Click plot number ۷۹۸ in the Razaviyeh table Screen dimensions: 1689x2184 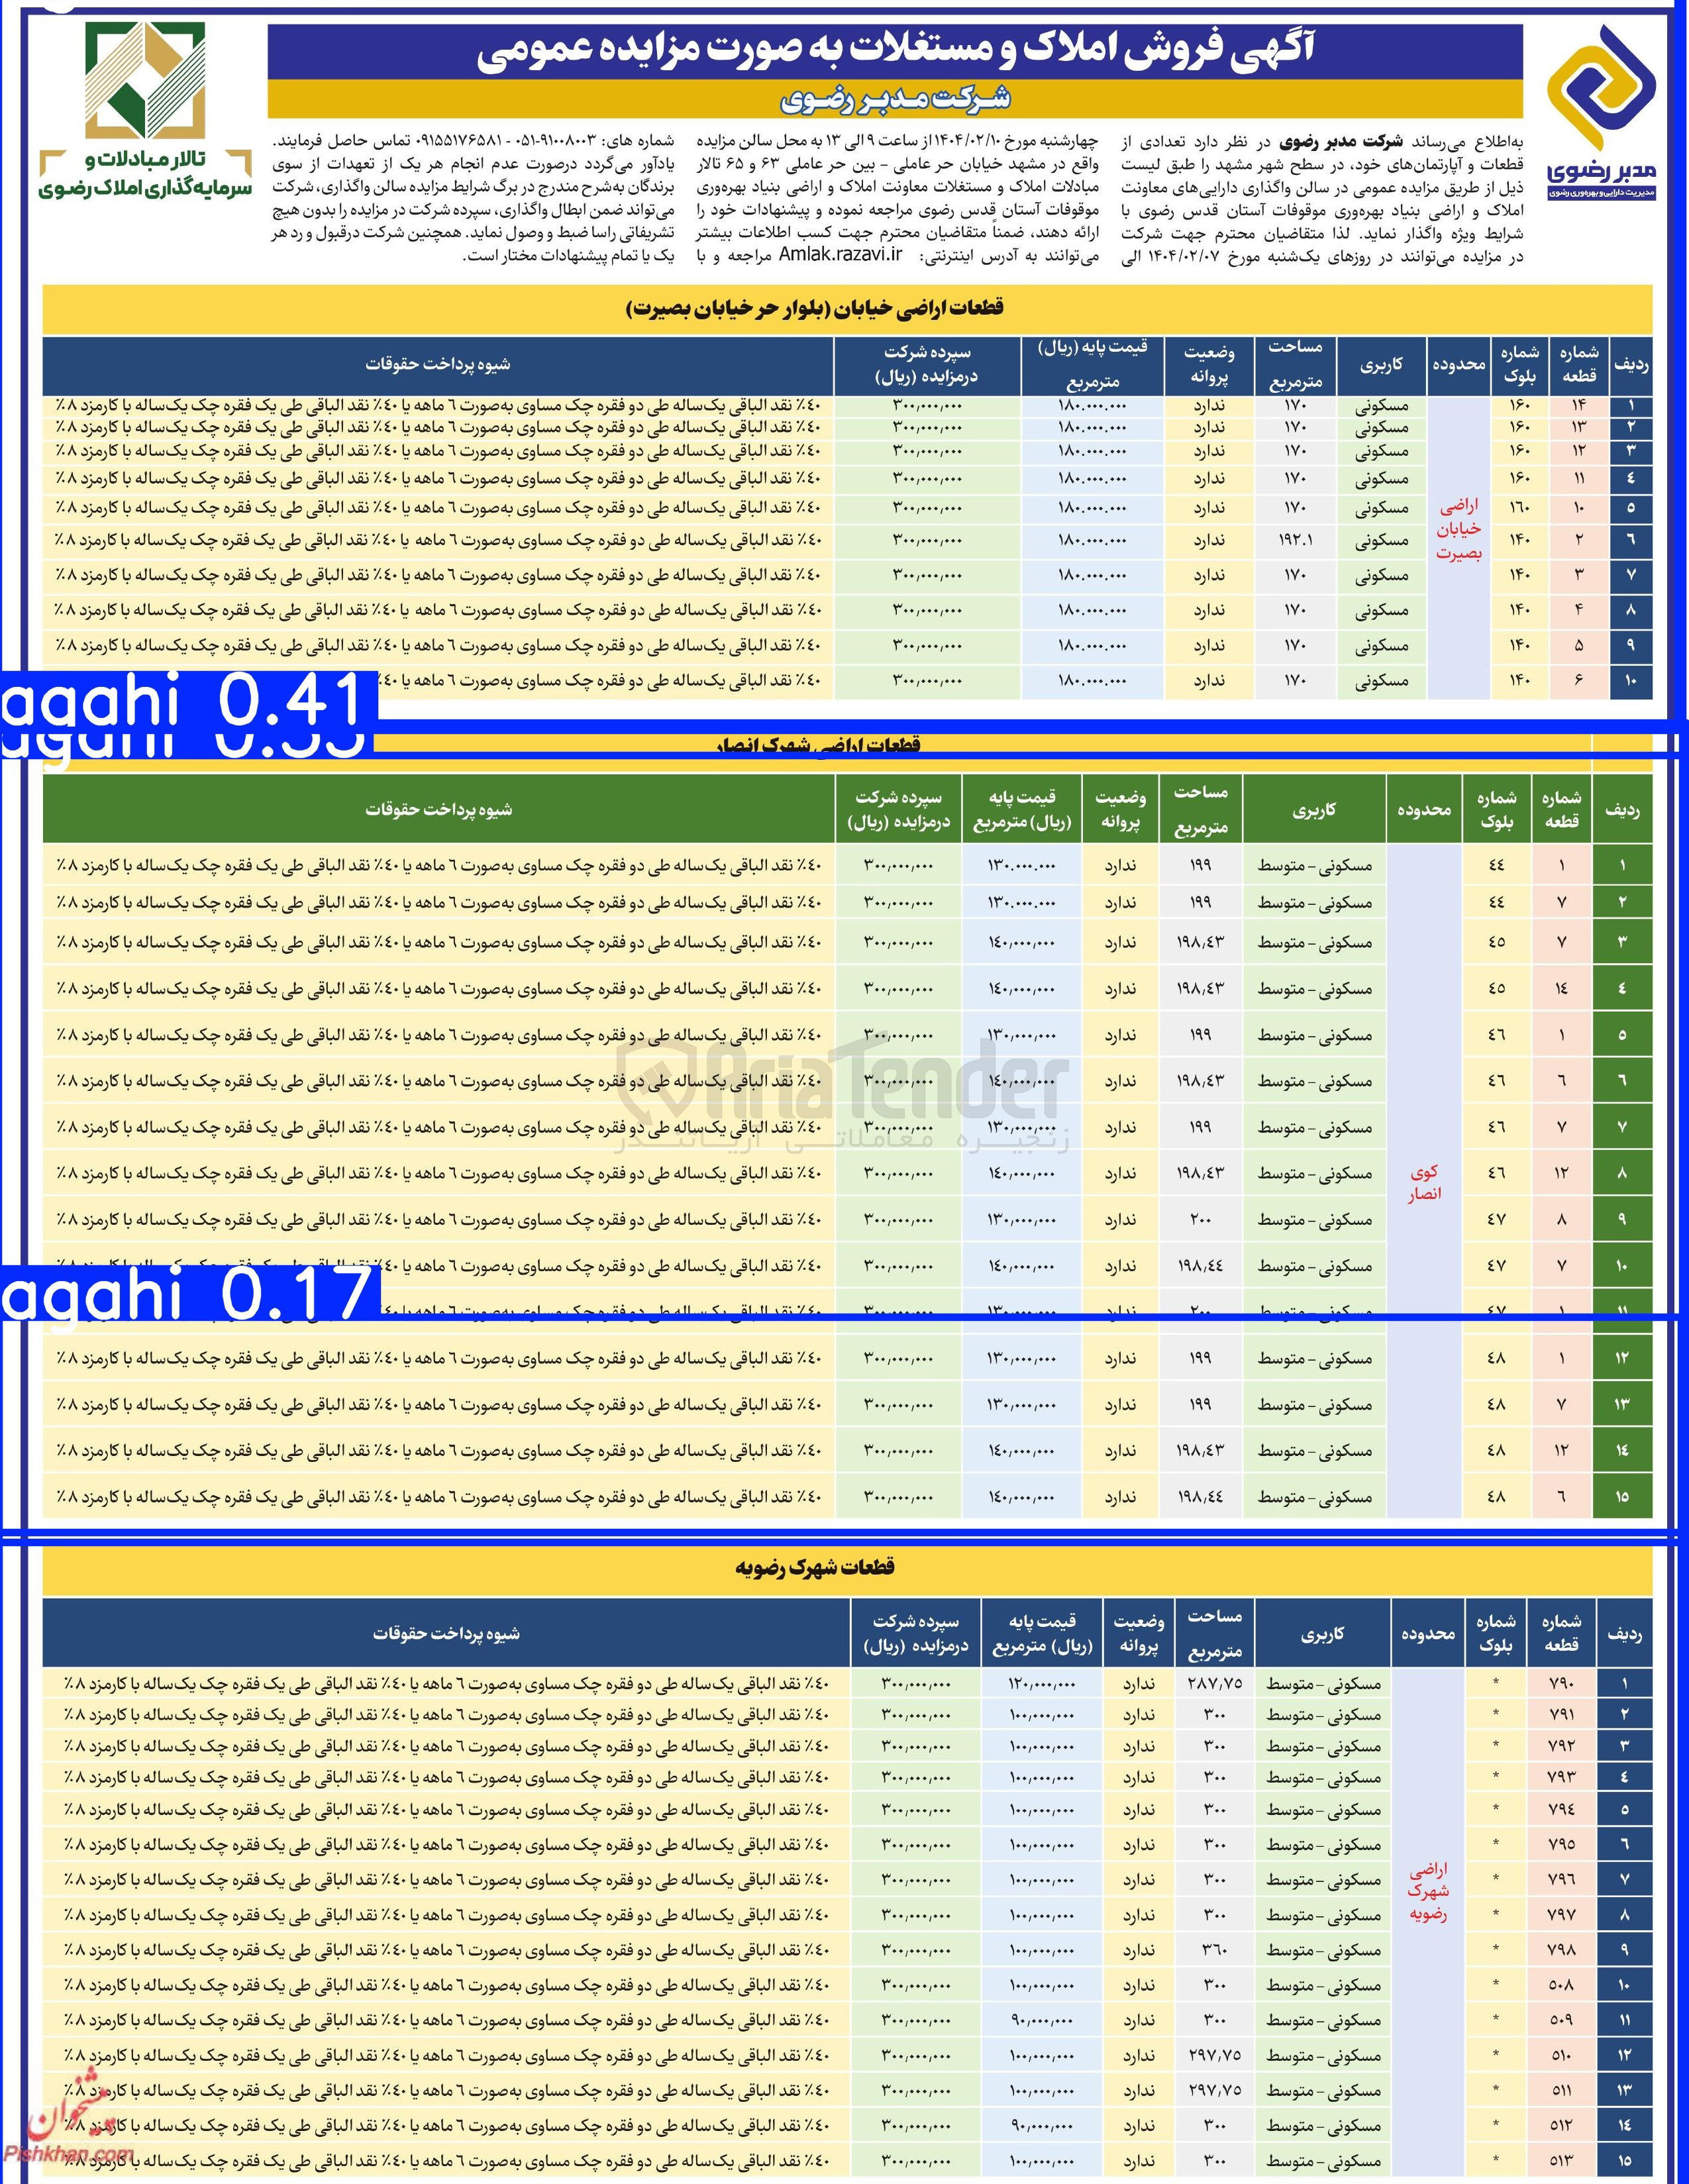1561,1950
